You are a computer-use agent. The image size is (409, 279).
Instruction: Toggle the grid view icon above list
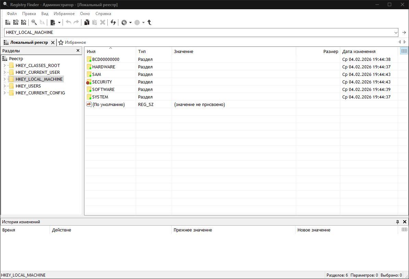404,51
